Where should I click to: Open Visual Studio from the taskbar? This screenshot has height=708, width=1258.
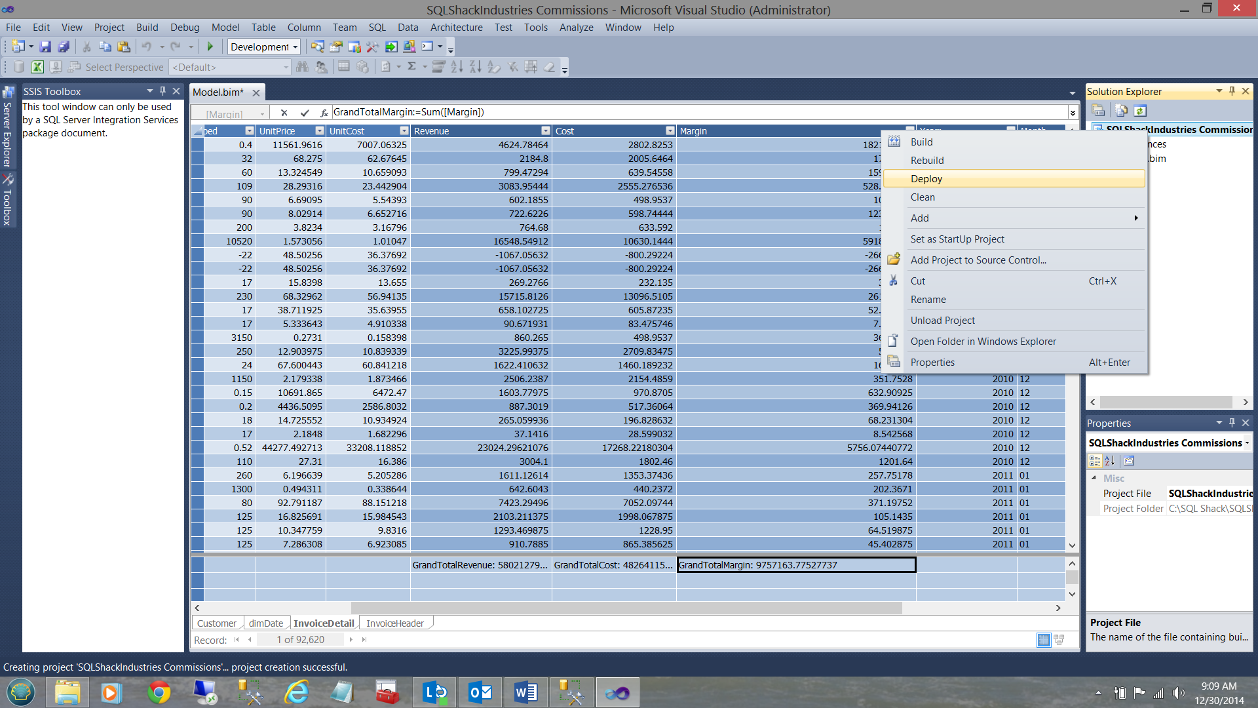tap(617, 692)
